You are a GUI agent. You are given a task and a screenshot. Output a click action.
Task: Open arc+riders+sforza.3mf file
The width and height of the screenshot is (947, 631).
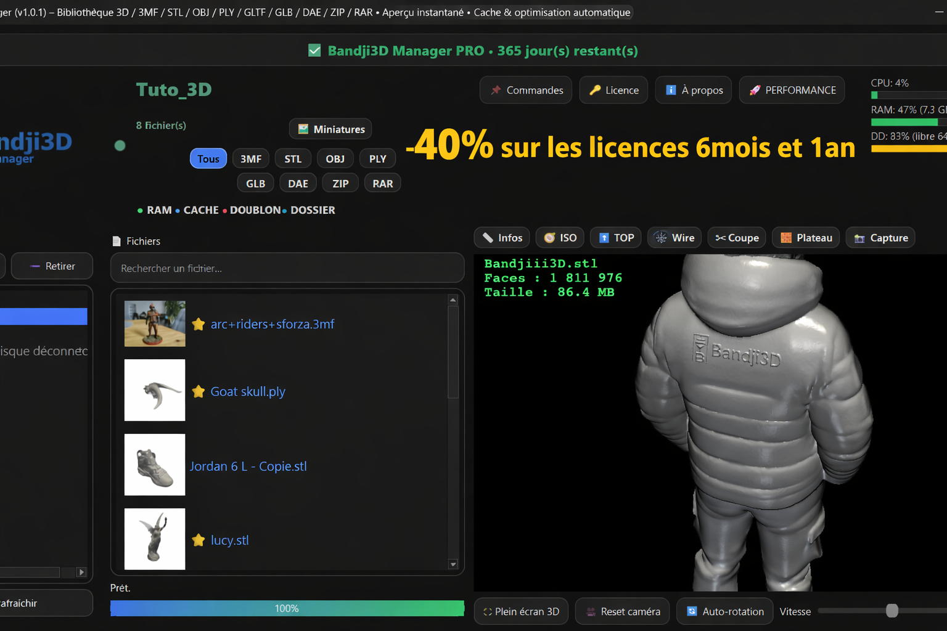273,324
